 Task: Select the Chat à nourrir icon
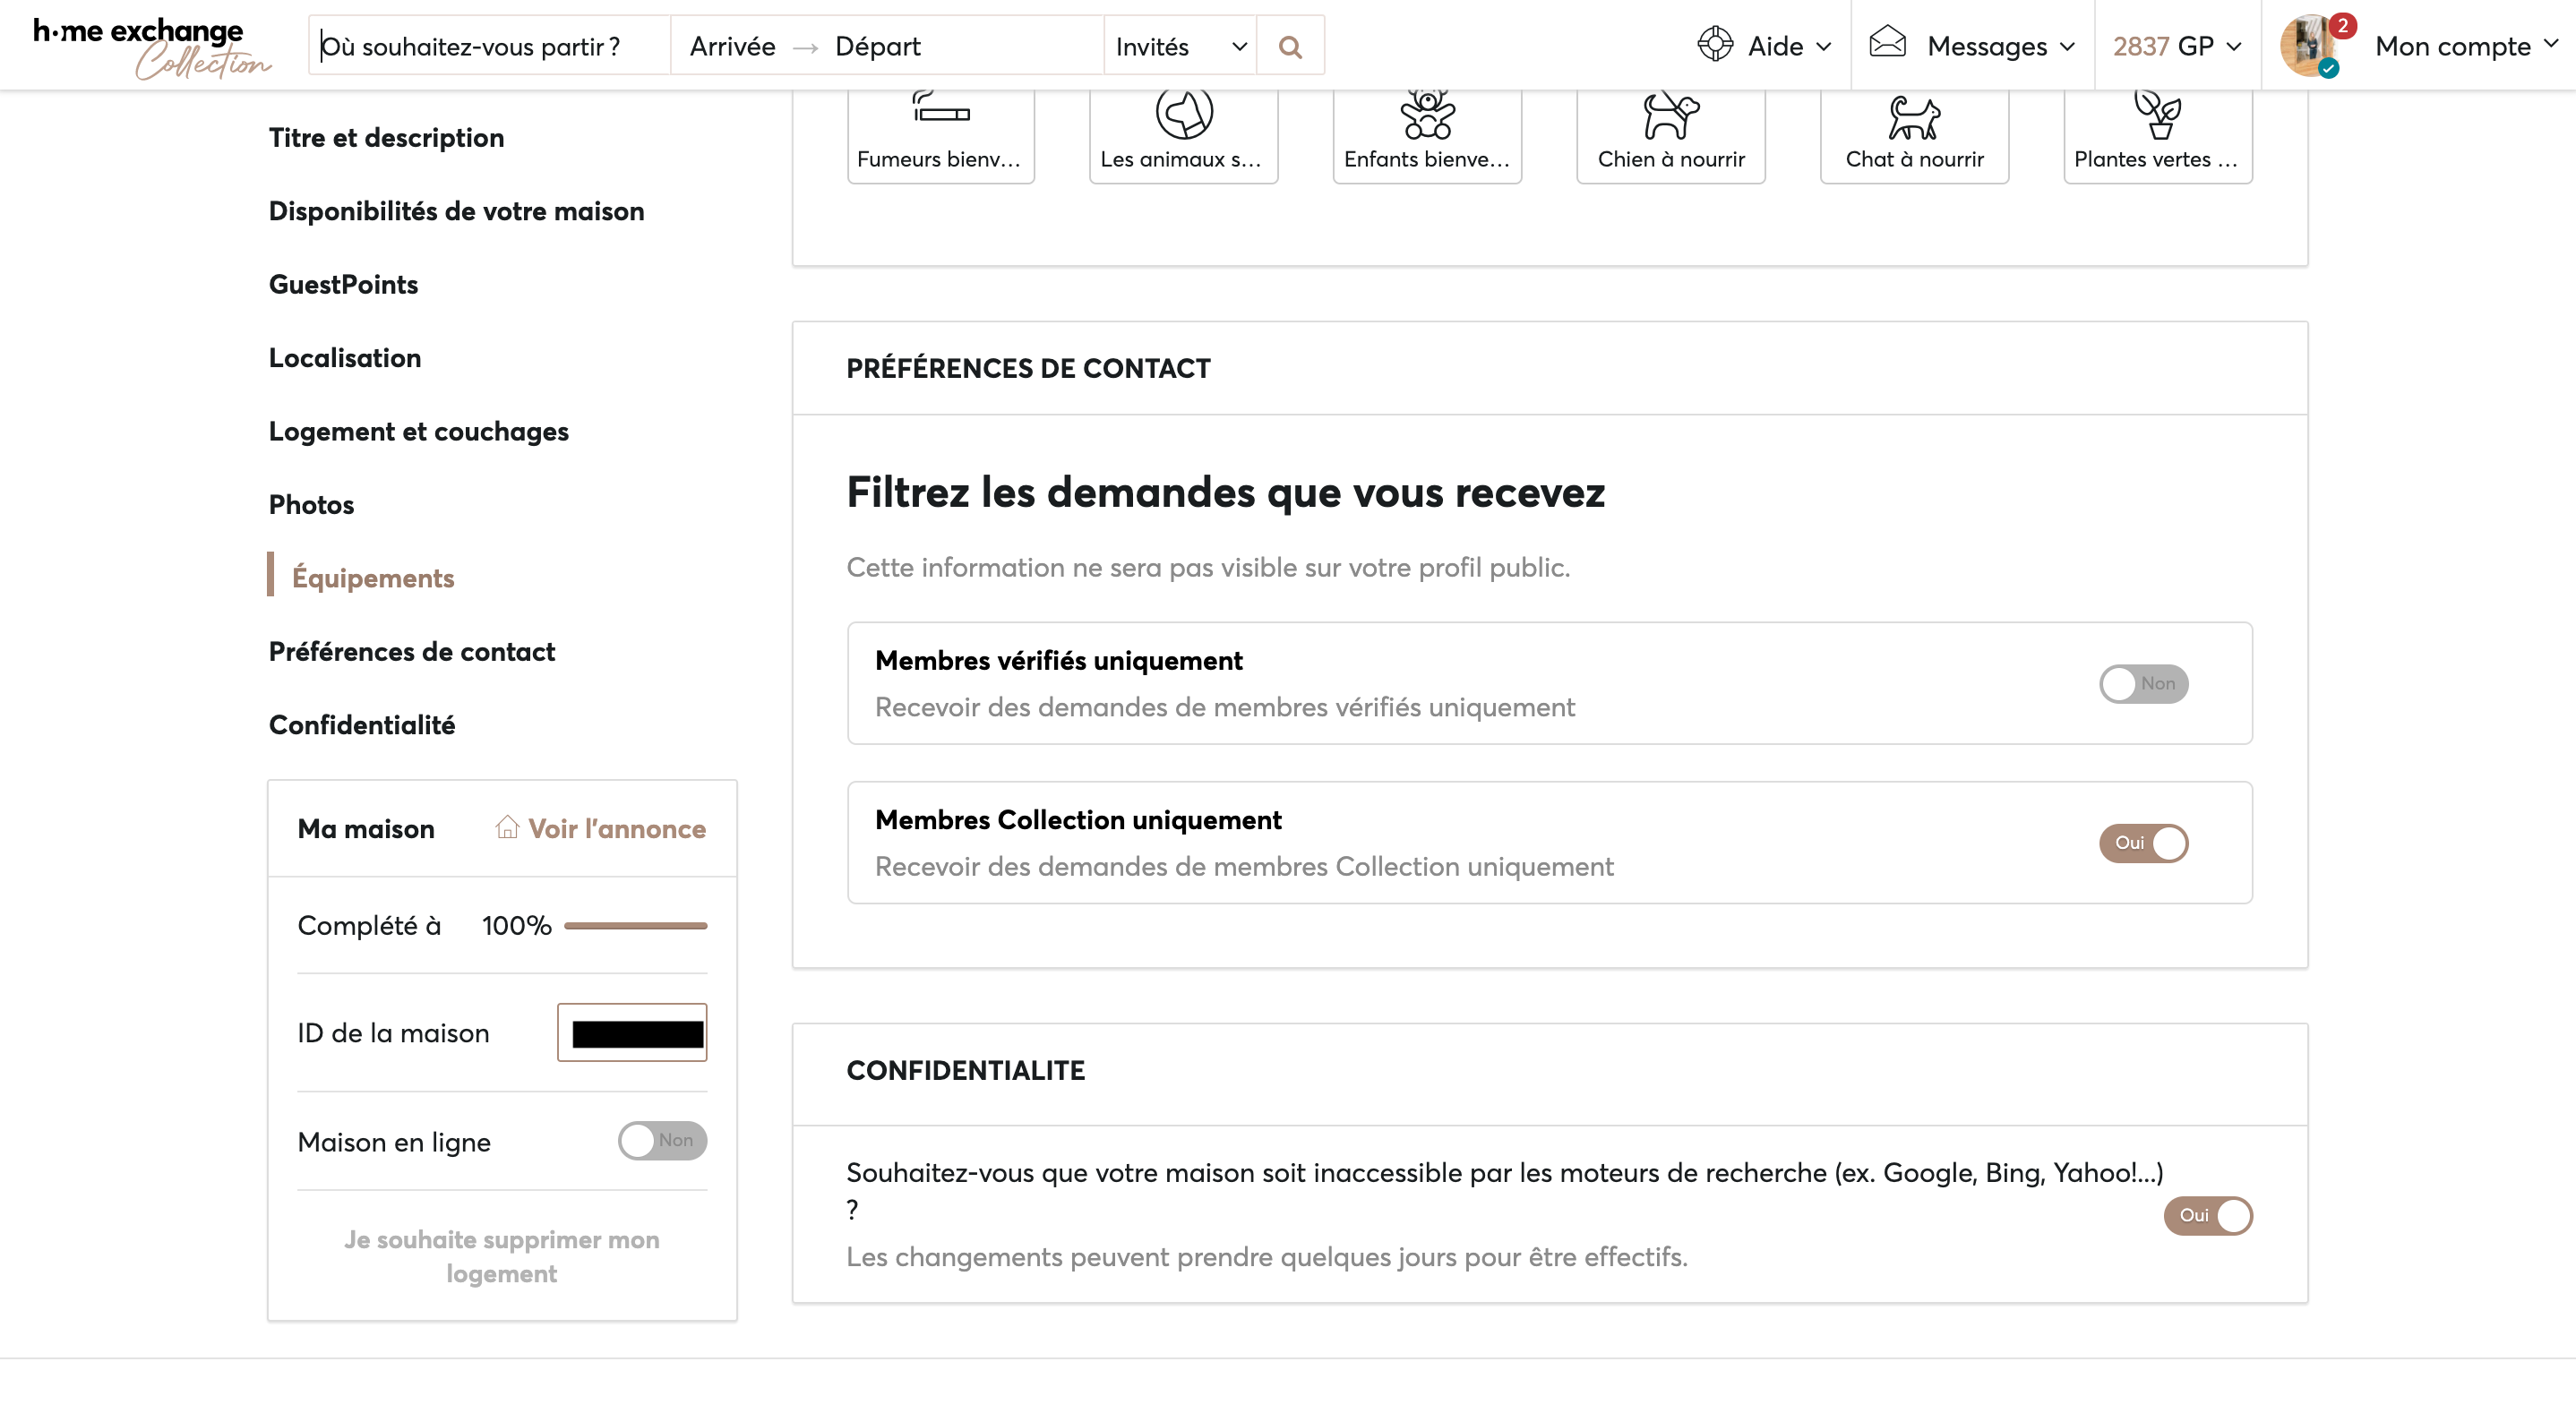click(x=1914, y=118)
